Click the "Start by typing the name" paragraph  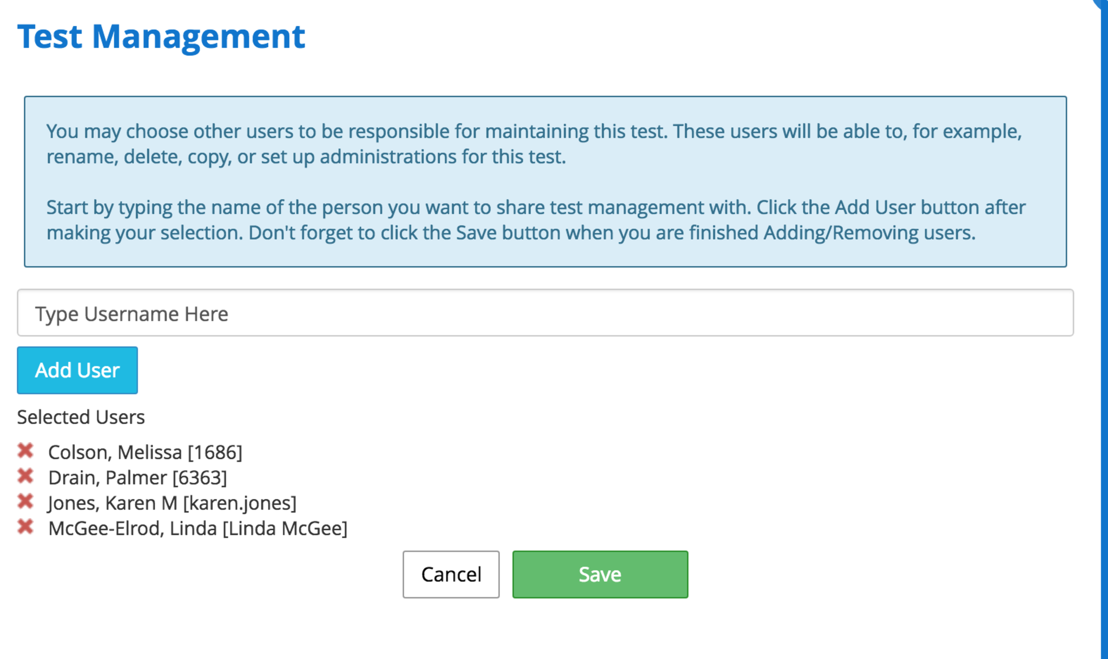coord(536,220)
